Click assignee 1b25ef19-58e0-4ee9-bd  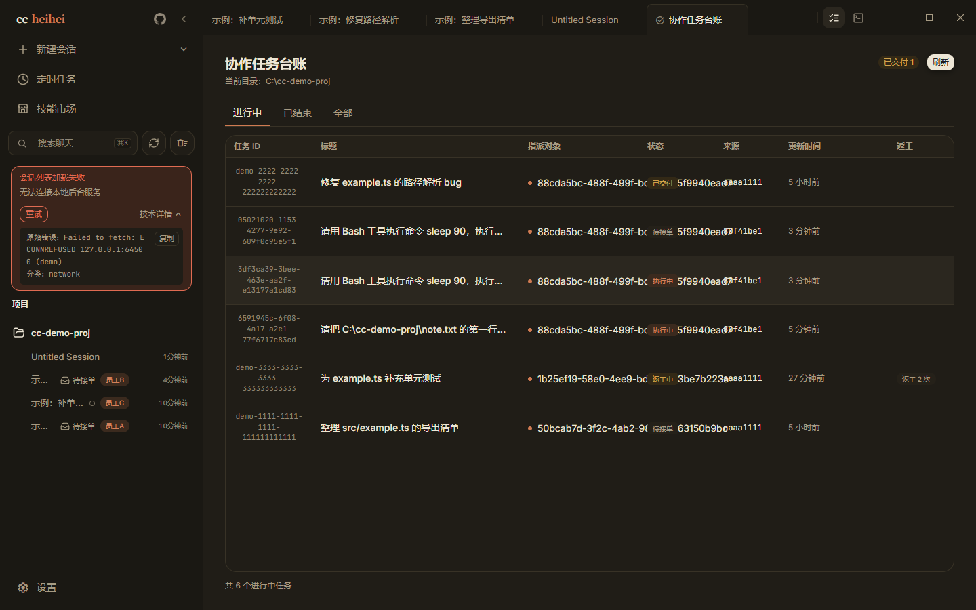(x=588, y=379)
